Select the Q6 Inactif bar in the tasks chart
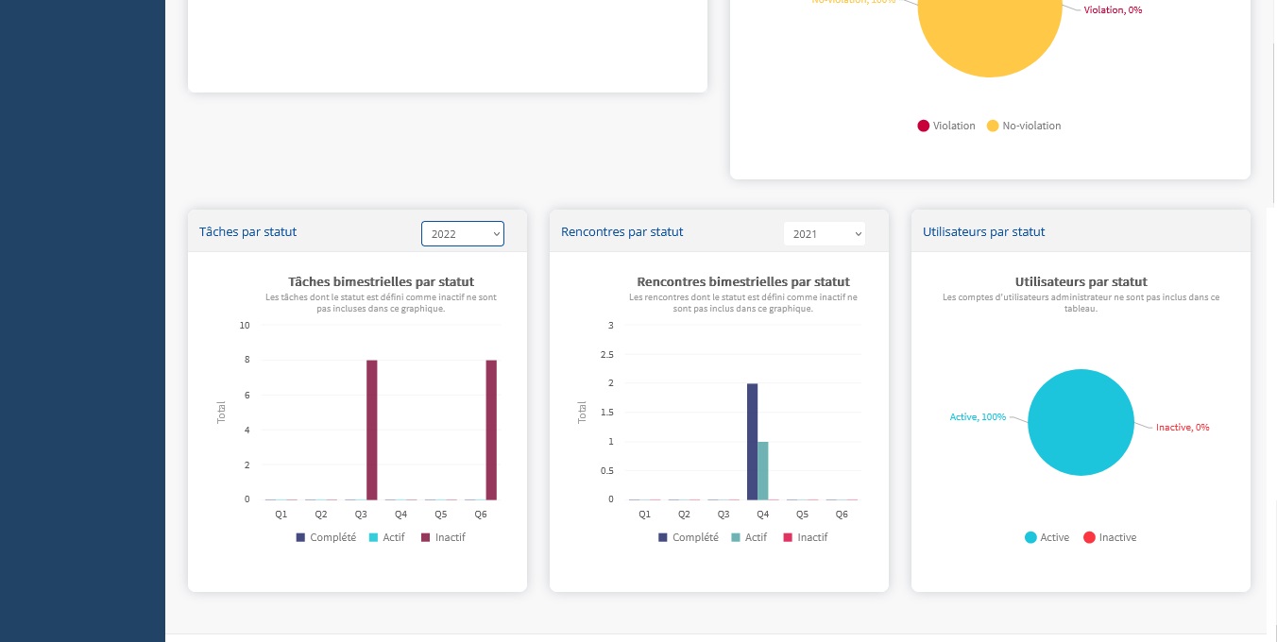 click(x=491, y=430)
